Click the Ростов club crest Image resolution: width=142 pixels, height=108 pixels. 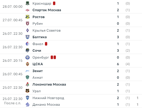(27, 17)
